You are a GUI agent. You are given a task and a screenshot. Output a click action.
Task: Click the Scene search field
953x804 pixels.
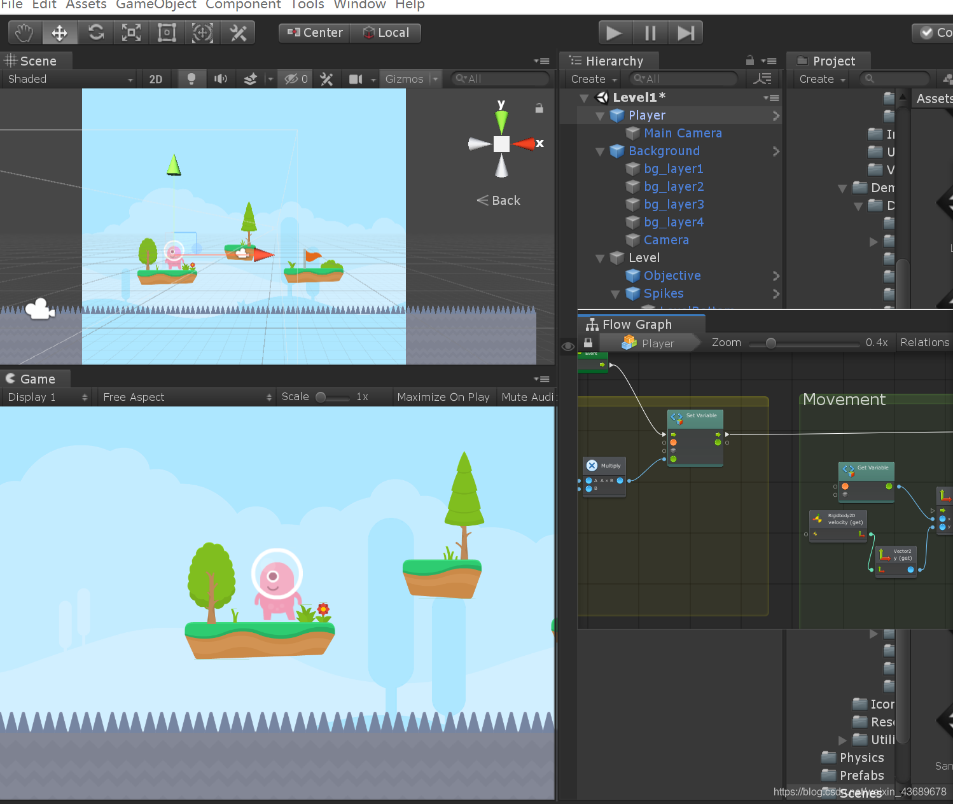(x=500, y=79)
